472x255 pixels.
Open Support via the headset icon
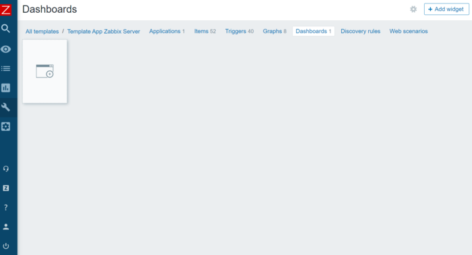click(5, 169)
